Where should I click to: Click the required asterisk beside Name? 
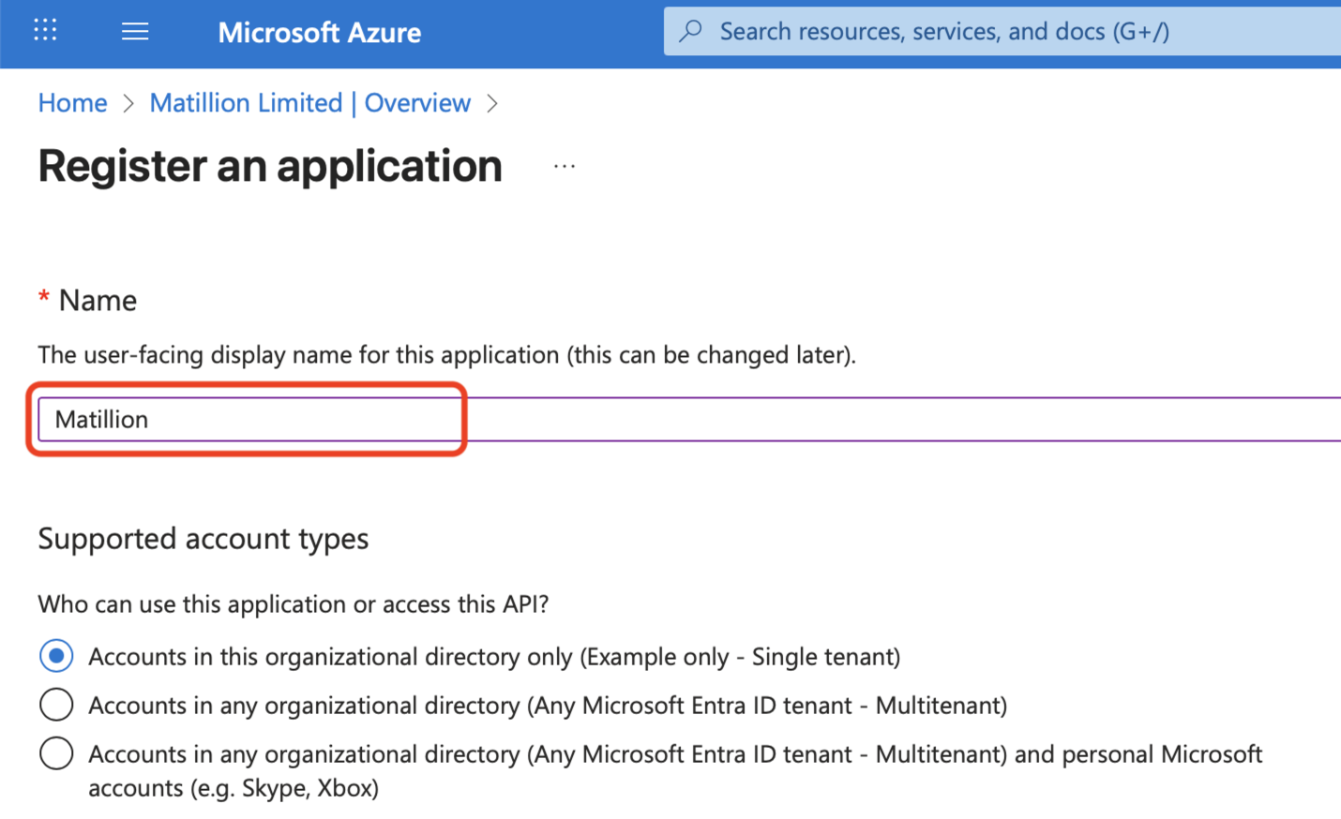(x=43, y=298)
